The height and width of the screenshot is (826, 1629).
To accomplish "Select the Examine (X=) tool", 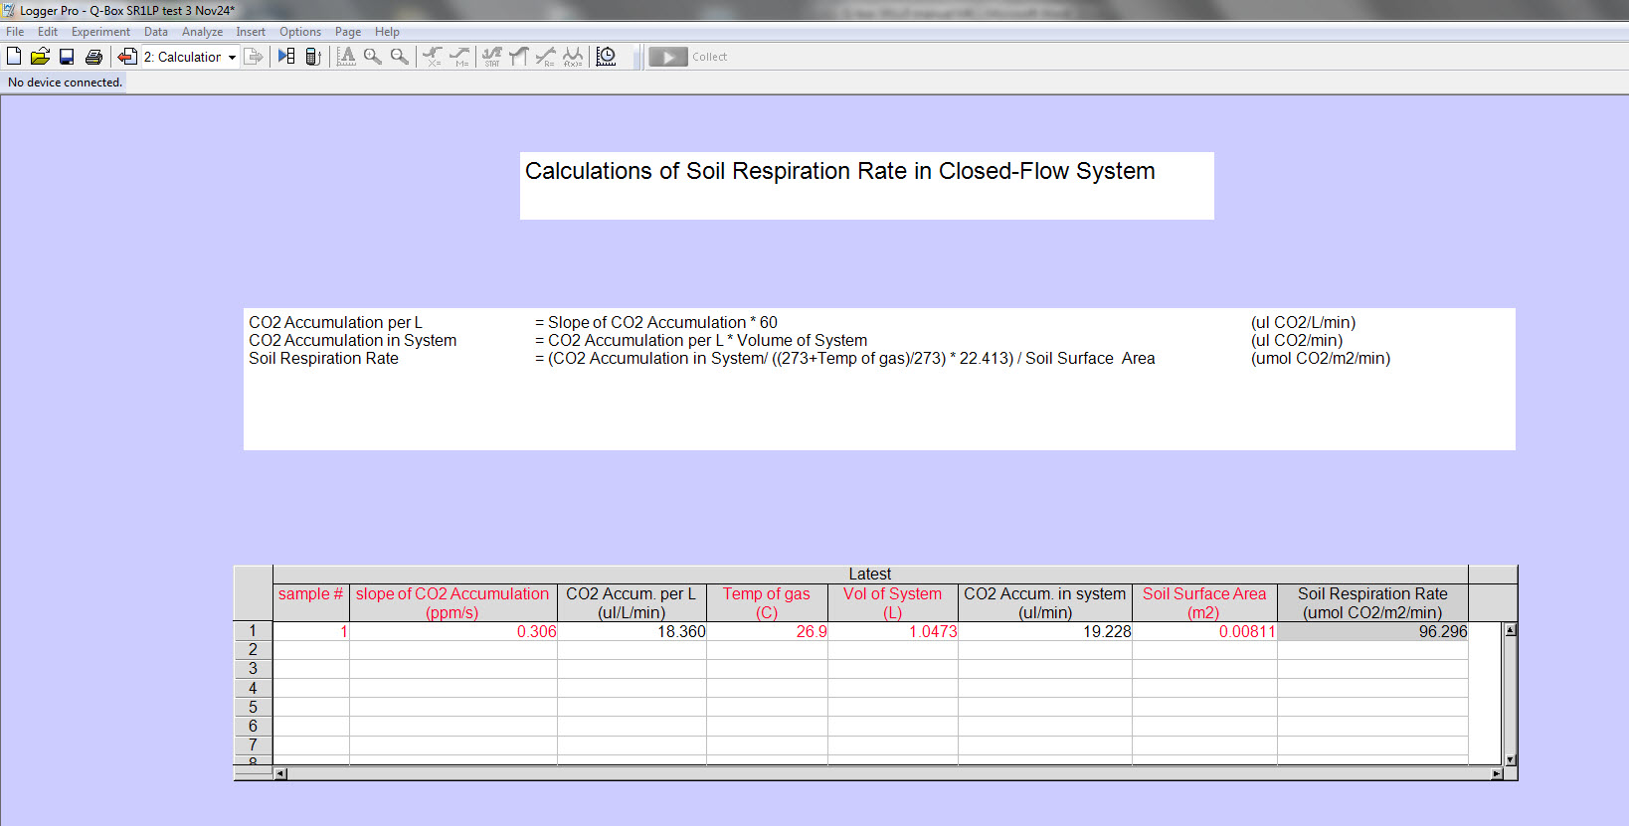I will pyautogui.click(x=433, y=57).
